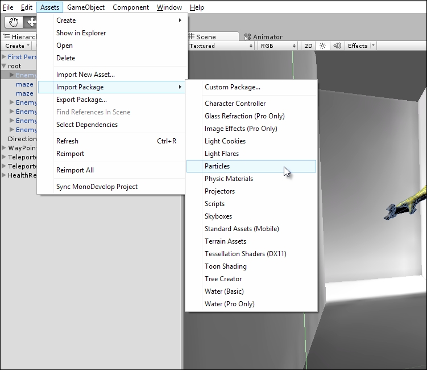
Task: Import the Scripts package
Action: (251, 204)
